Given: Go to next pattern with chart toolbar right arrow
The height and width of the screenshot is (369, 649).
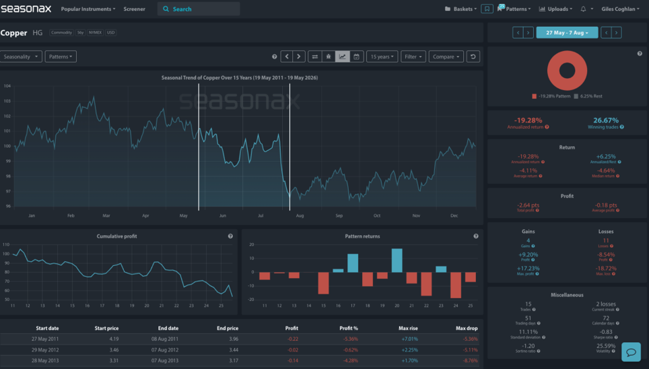Looking at the screenshot, I should coord(299,57).
